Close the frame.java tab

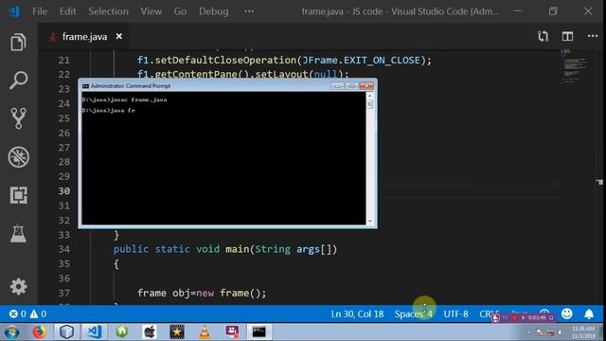pyautogui.click(x=119, y=36)
